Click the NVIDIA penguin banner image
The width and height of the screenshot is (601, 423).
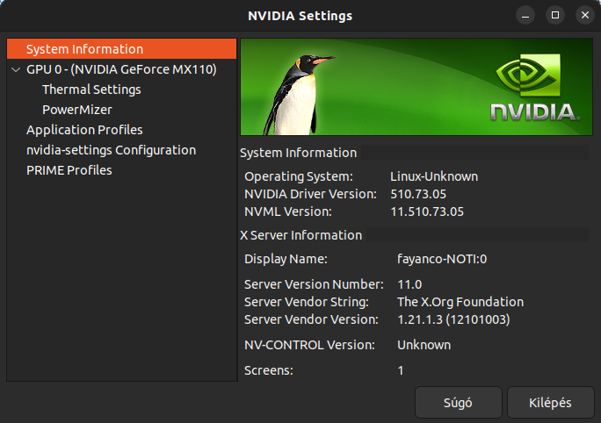tap(416, 87)
